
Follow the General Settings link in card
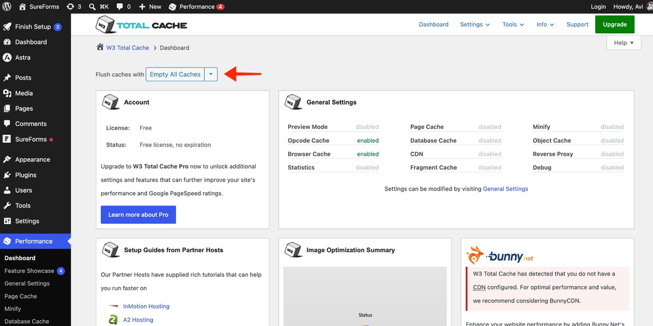pos(505,189)
